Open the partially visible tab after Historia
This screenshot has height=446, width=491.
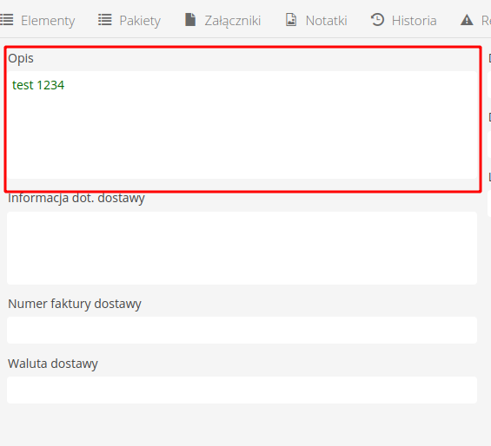[x=486, y=21]
